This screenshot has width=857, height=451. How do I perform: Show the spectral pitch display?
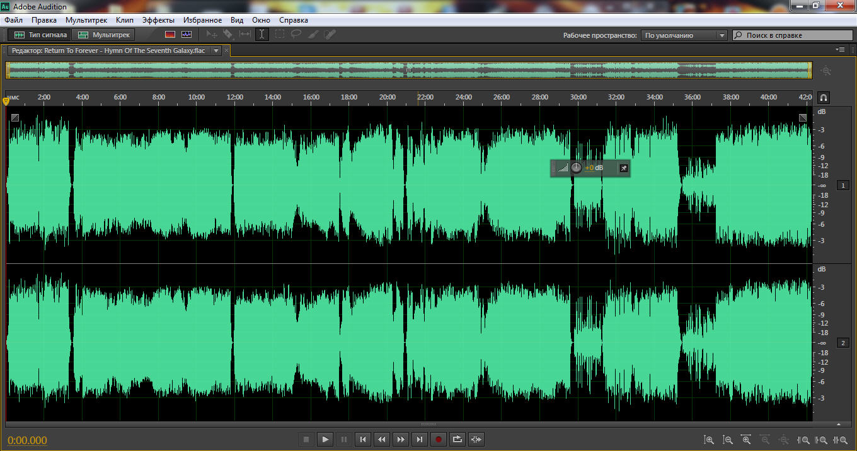click(x=187, y=35)
